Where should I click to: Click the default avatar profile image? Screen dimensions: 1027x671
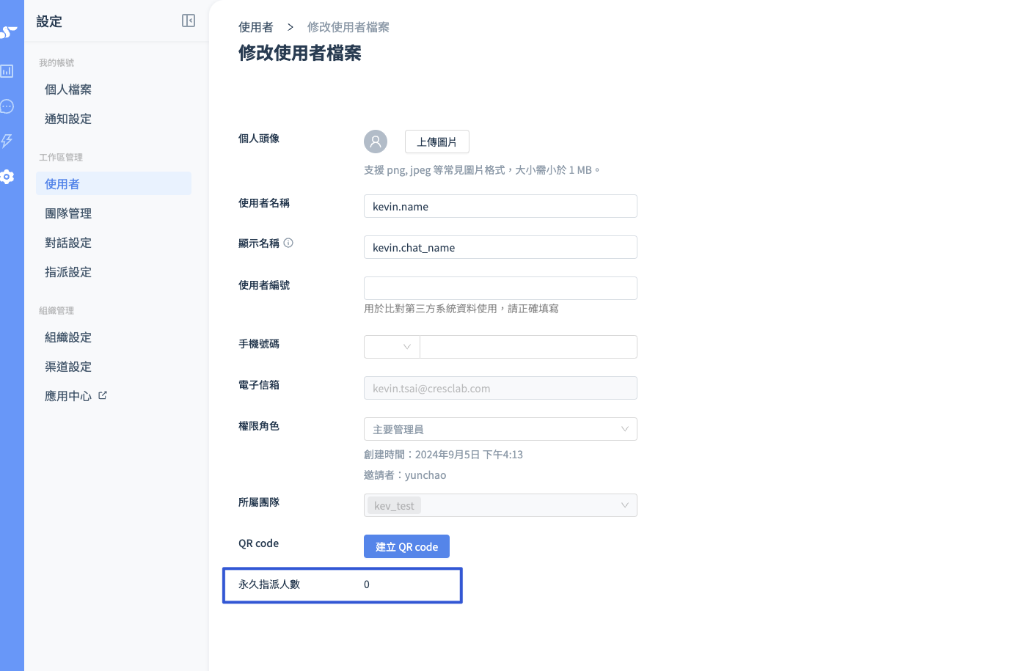376,142
